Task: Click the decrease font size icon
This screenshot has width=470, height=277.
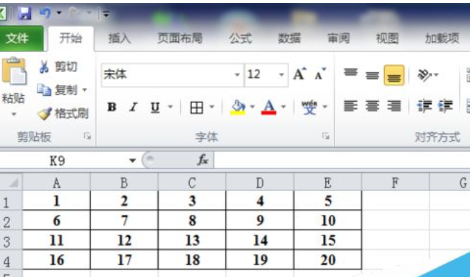Action: coord(320,74)
